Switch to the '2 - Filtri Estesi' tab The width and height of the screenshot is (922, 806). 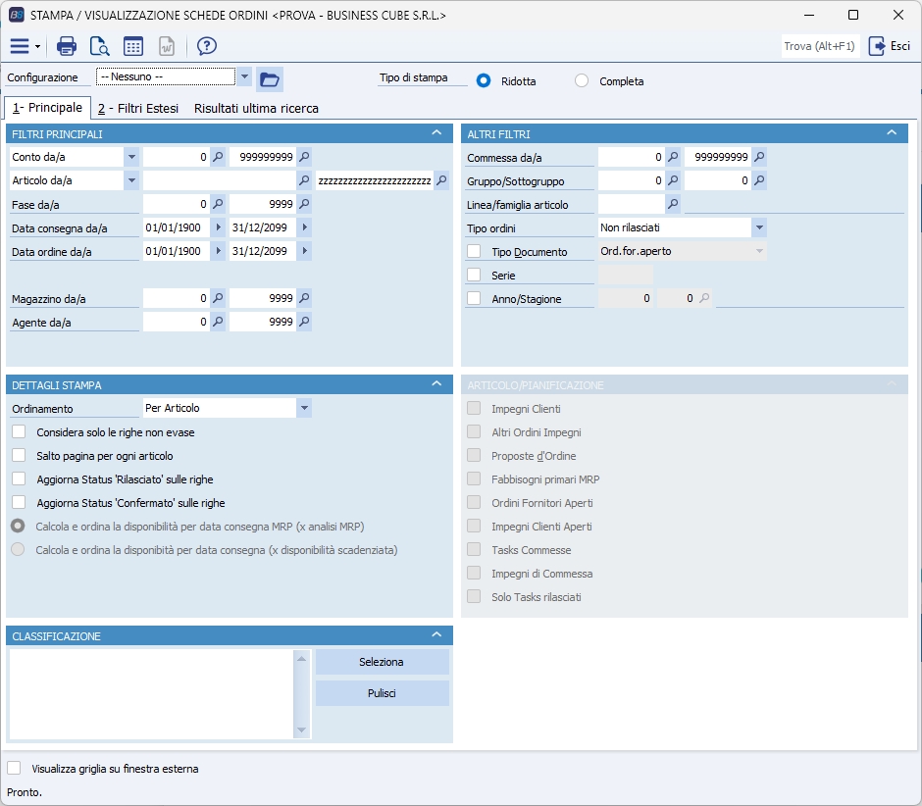coord(137,109)
